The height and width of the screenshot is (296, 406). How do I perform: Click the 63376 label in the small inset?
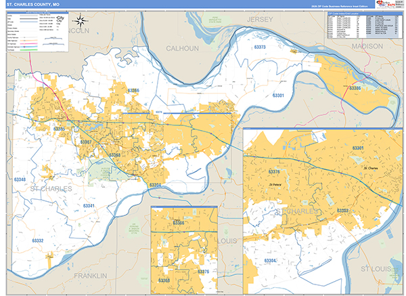(x=203, y=272)
